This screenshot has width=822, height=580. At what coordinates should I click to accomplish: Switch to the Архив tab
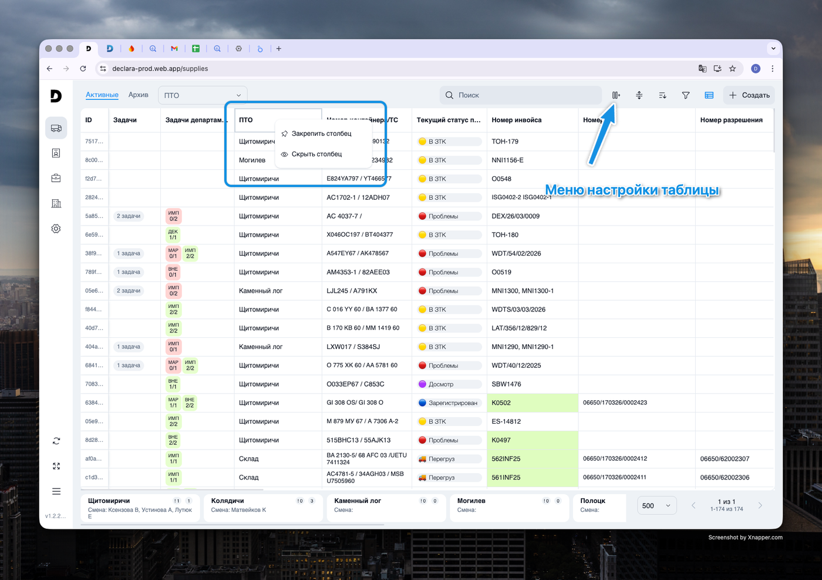tap(139, 95)
